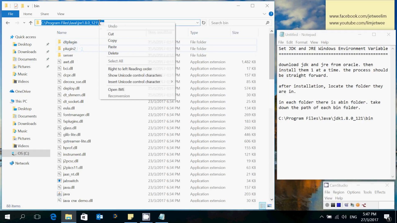Show hidden system tray icons
Image resolution: width=397 pixels, height=223 pixels.
[322, 217]
